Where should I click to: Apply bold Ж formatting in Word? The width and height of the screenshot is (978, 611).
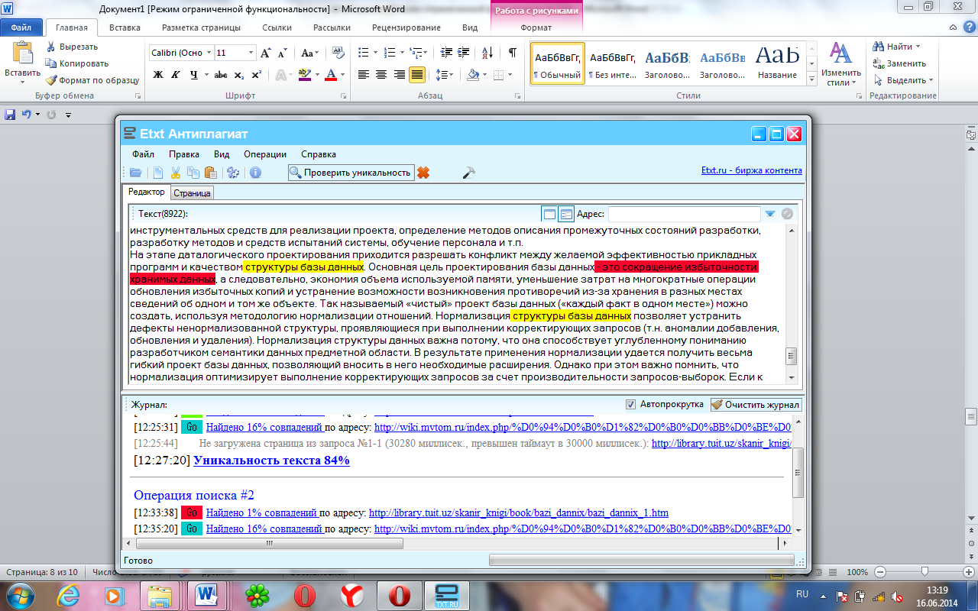[x=158, y=75]
